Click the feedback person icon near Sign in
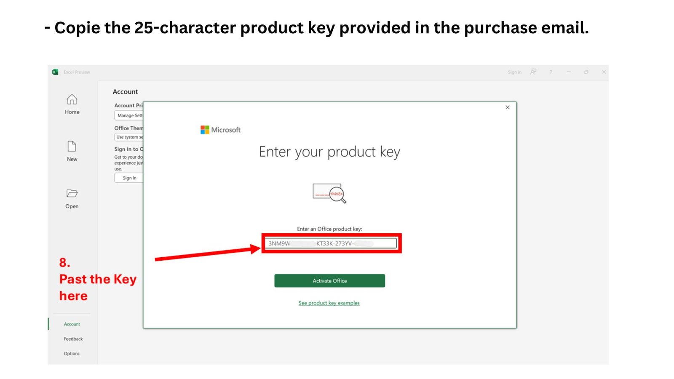Screen dimensions: 674x379 [x=533, y=72]
